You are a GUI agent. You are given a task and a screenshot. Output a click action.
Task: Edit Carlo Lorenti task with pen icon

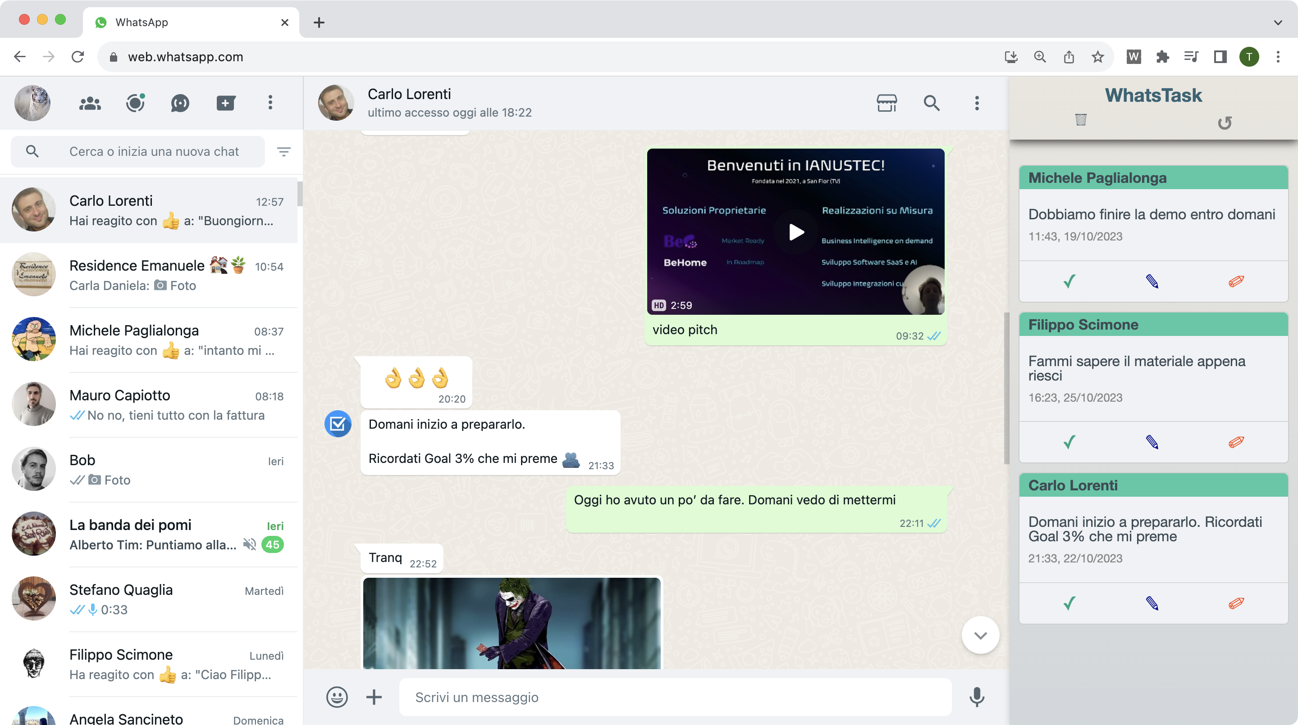pos(1152,603)
